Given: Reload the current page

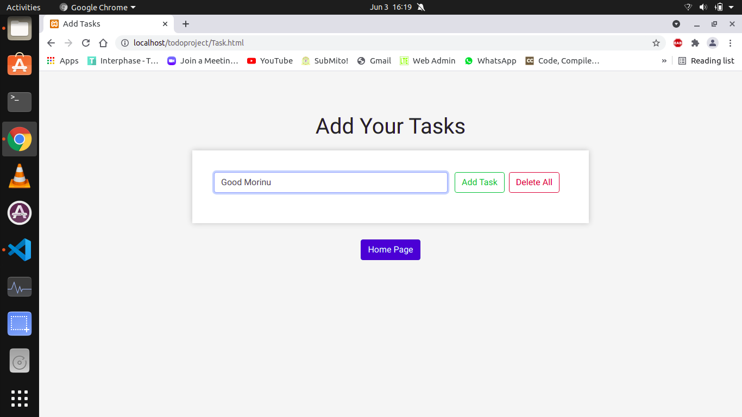Looking at the screenshot, I should click(86, 43).
